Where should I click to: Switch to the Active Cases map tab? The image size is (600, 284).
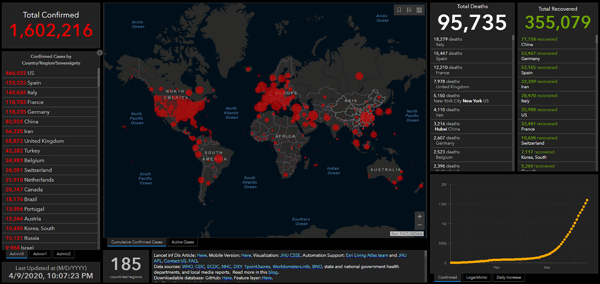click(183, 242)
